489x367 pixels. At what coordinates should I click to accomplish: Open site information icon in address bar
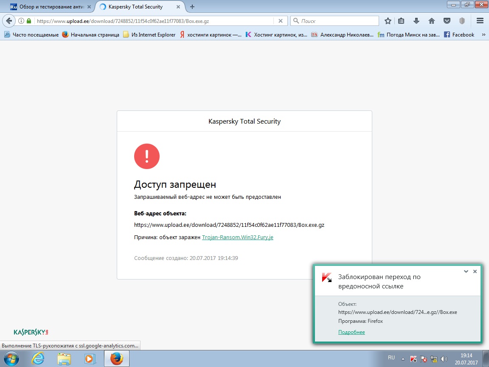click(x=21, y=21)
